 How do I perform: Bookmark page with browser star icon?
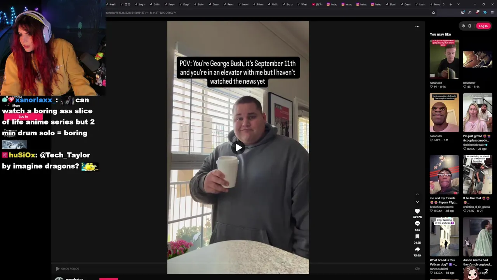(433, 12)
